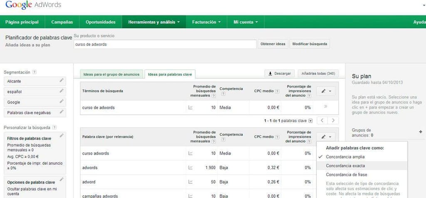Open Facturación dropdown menu
Screen dimensions: 426x198
point(206,22)
